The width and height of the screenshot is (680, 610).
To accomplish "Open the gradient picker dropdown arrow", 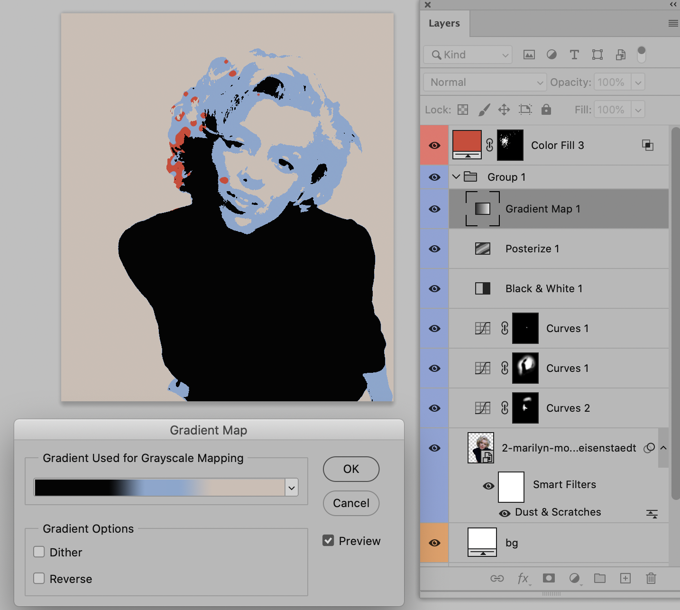I will (x=292, y=487).
